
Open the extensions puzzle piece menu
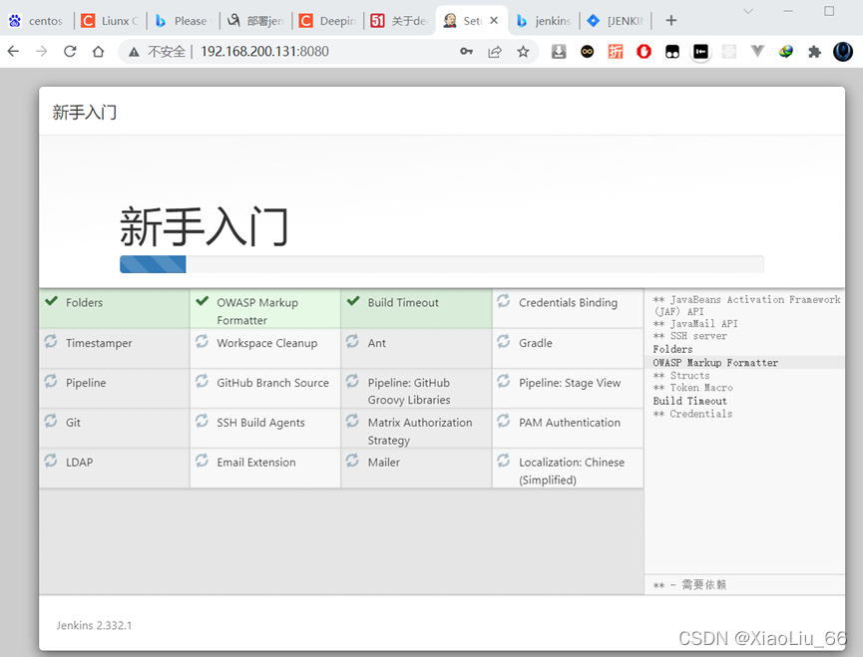coord(814,52)
